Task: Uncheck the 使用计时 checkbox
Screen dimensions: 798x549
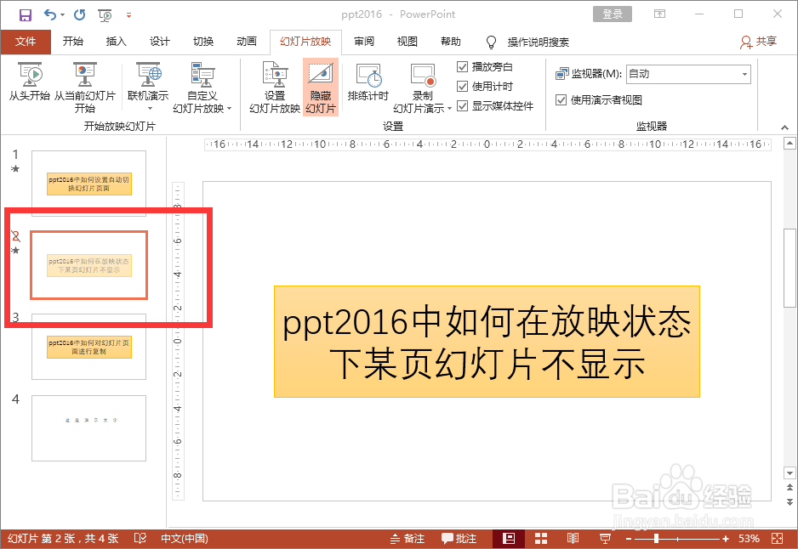Action: 462,87
